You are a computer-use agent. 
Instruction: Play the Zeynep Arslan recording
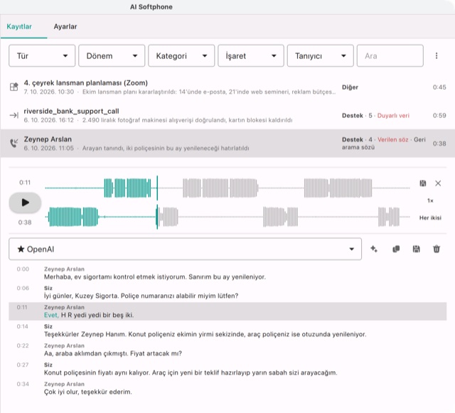25,203
